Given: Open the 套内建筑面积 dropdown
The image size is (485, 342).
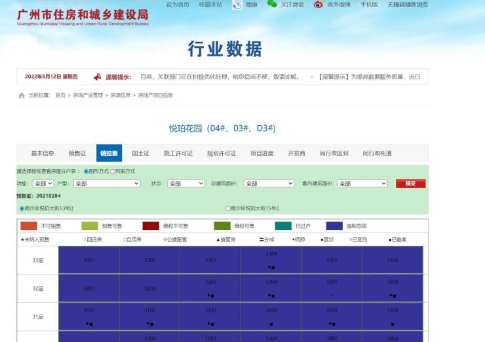Looking at the screenshot, I should 362,183.
